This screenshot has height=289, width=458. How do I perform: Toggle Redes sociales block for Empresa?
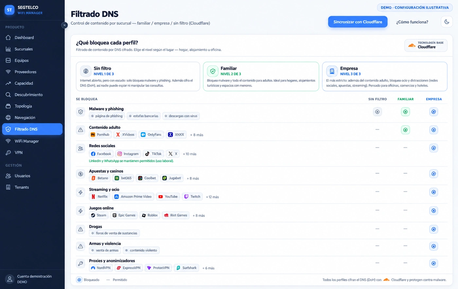433,148
